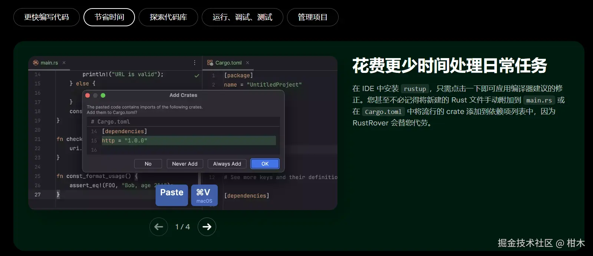Select the 更快编写代码 tab pill
The image size is (593, 256).
pyautogui.click(x=46, y=17)
